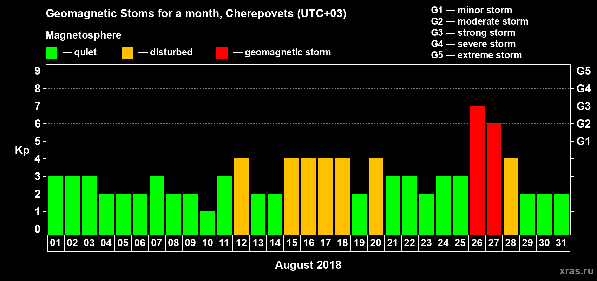This screenshot has width=597, height=281.
Task: Click the disturbed legend text
Action: click(171, 52)
